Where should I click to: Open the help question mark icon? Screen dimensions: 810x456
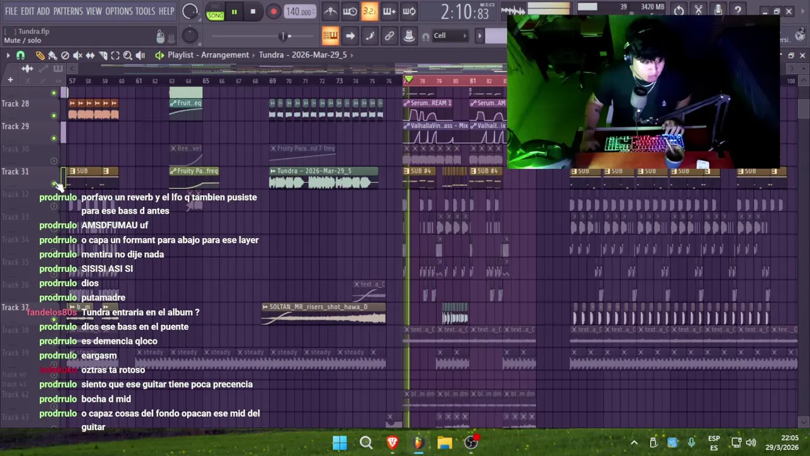click(738, 11)
